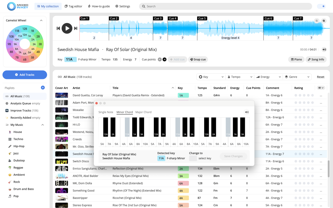Reset the track filters
The image size is (333, 208).
(321, 77)
